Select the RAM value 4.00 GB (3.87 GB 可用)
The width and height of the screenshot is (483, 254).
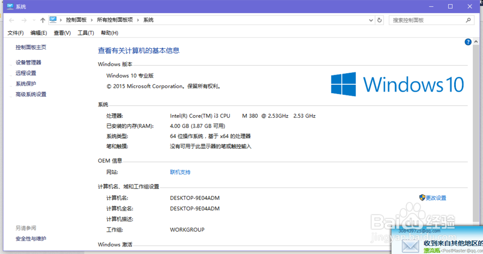pyautogui.click(x=198, y=126)
